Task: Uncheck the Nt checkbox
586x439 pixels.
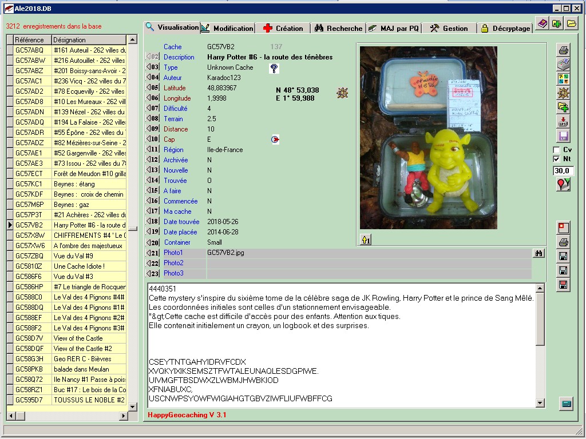Action: (x=556, y=159)
